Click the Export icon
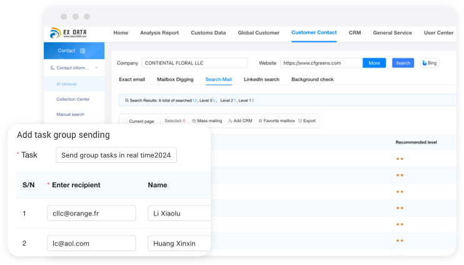Screen dimensions: 464x265 (300, 120)
